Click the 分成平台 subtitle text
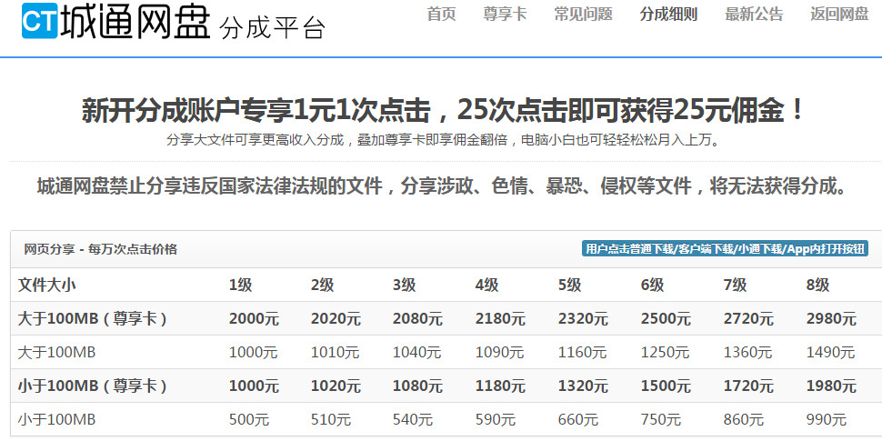The image size is (882, 441). pyautogui.click(x=273, y=28)
